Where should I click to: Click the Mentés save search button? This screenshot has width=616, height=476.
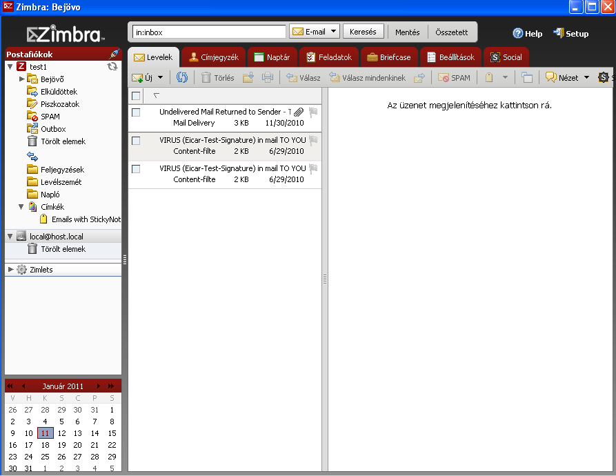[408, 32]
